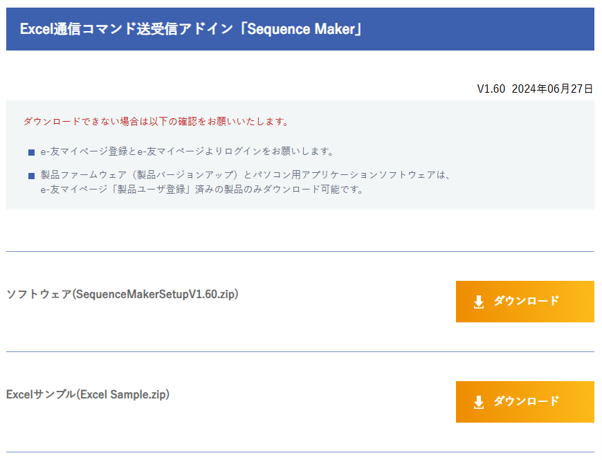Click the download arrow icon for Excel Sample.zip
602x460 pixels.
tap(478, 403)
